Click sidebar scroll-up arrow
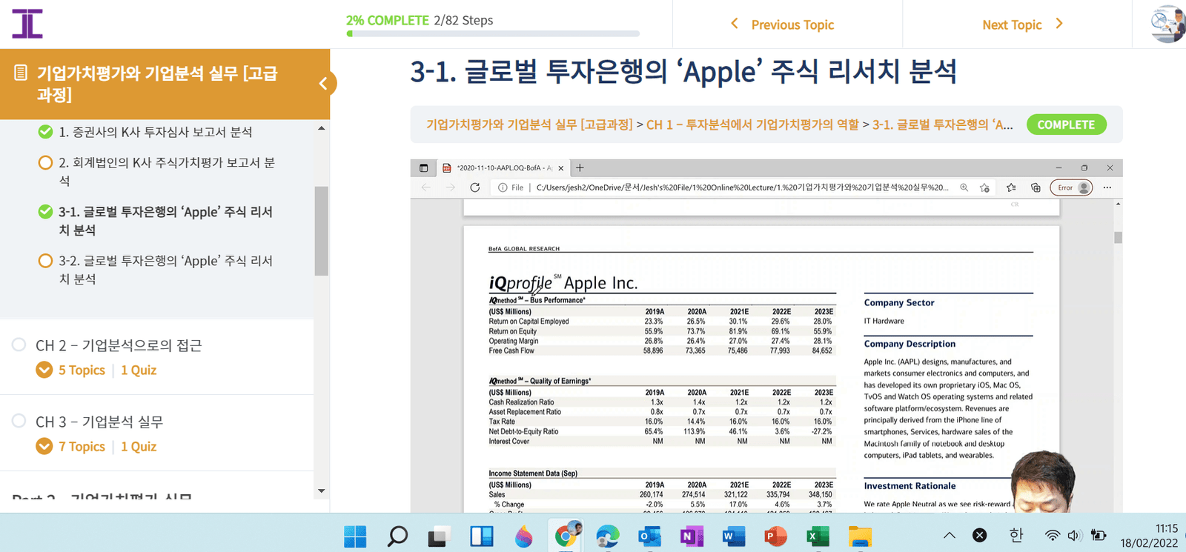The image size is (1186, 552). (x=321, y=128)
